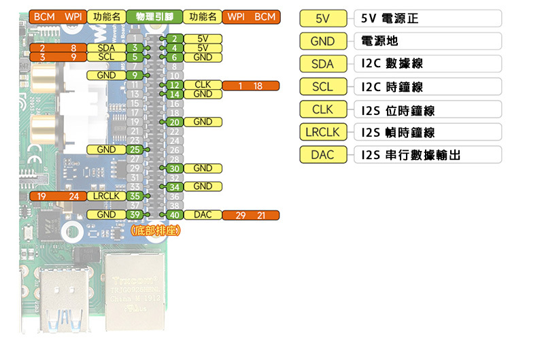The height and width of the screenshot is (340, 544).
Task: Click the green pin 30 label
Action: pos(175,169)
